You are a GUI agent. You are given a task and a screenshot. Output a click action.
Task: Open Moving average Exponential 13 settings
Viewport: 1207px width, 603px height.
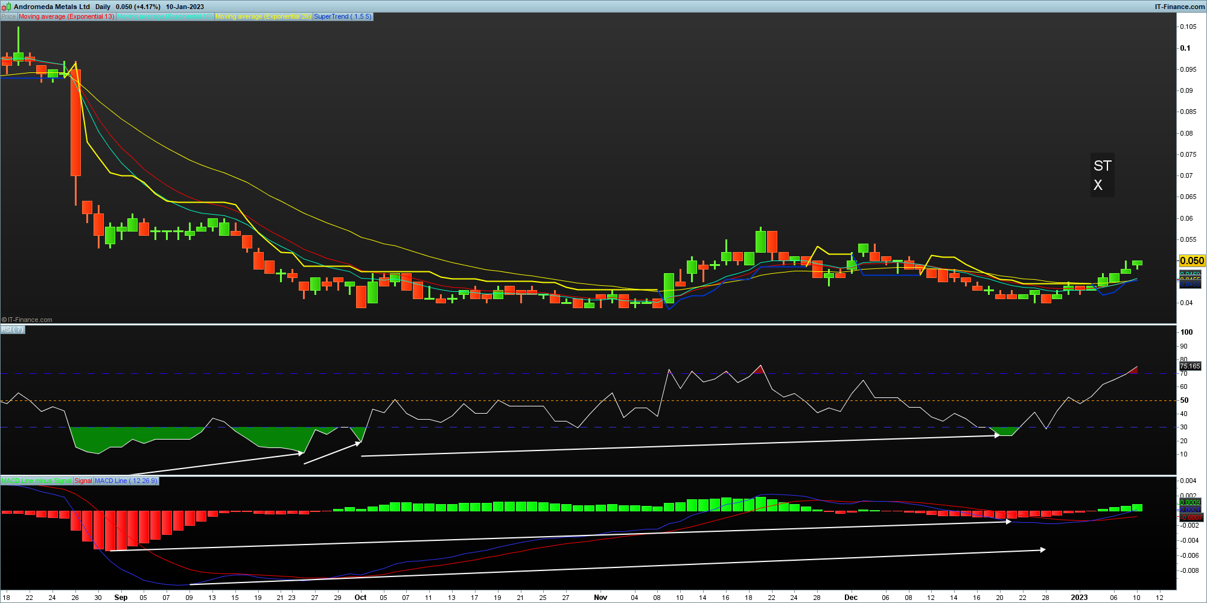click(x=66, y=17)
